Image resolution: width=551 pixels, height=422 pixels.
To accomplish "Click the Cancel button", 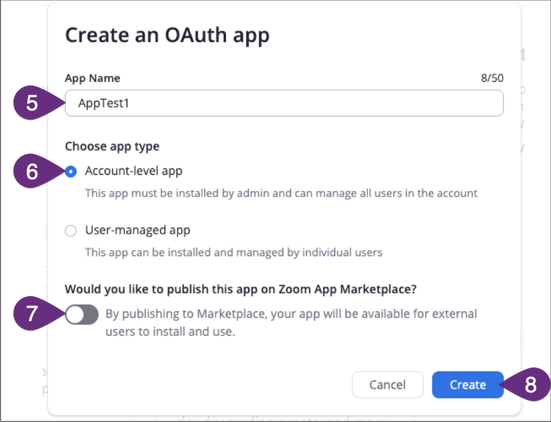I will [387, 385].
